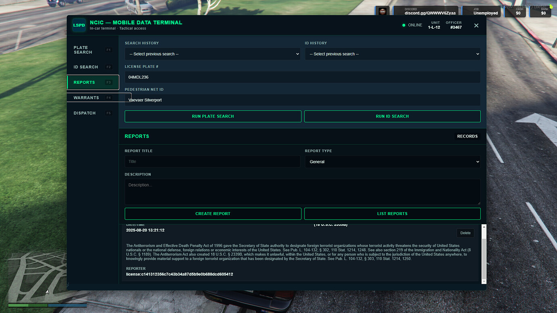Expand the ID History dropdown
The width and height of the screenshot is (557, 313).
392,54
